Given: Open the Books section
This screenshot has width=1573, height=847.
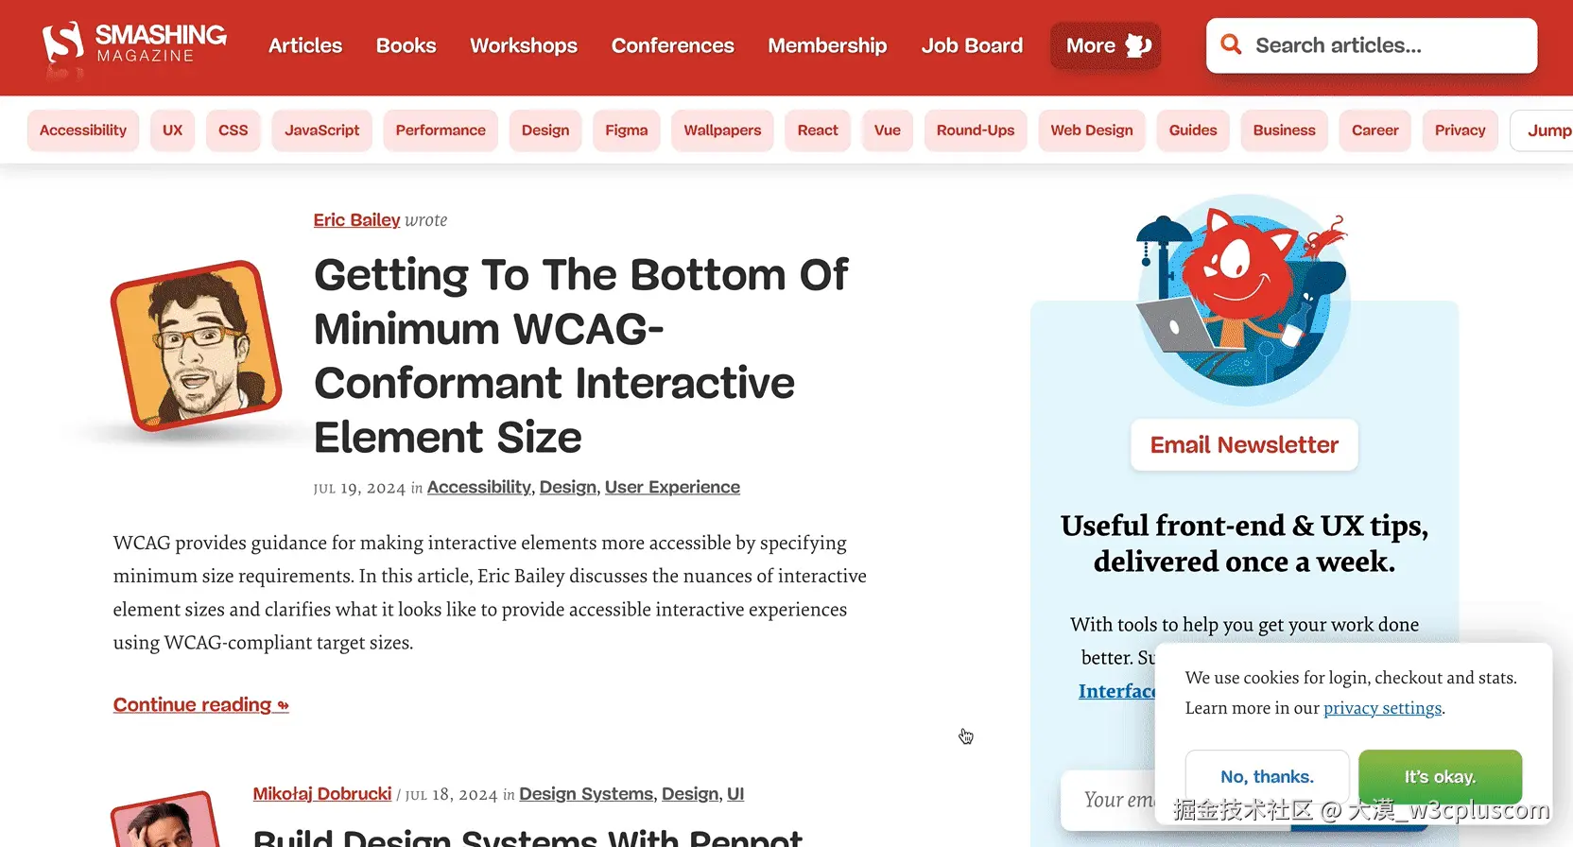Looking at the screenshot, I should (406, 45).
